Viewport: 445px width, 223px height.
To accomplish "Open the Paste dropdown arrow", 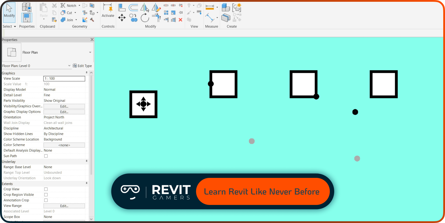I will point(44,19).
